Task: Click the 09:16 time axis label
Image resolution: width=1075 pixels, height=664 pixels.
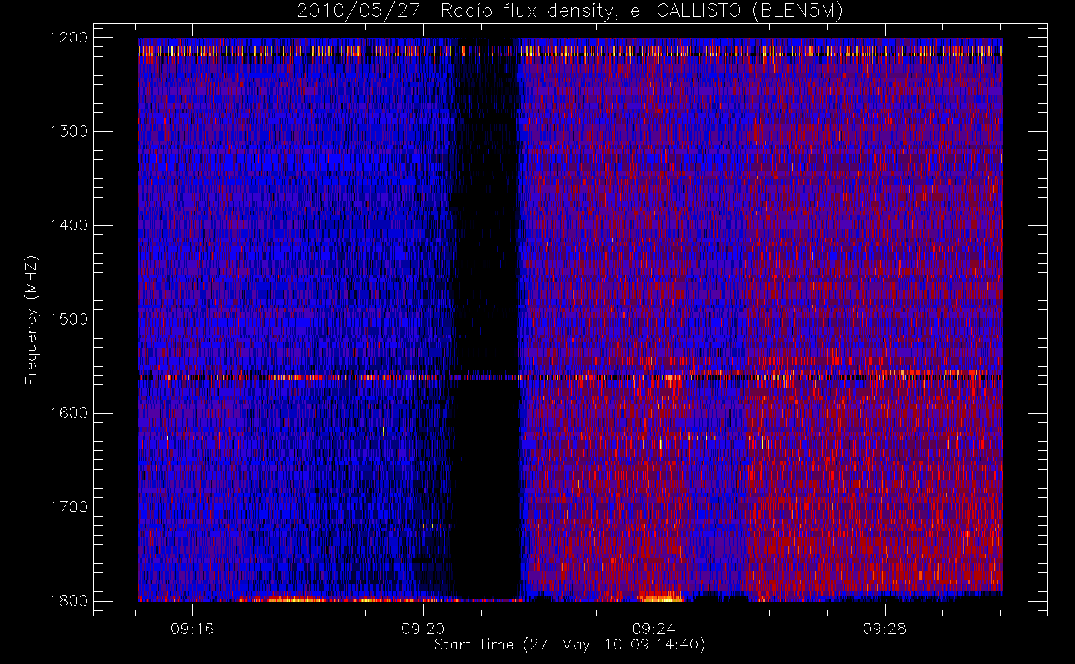Action: click(x=193, y=629)
